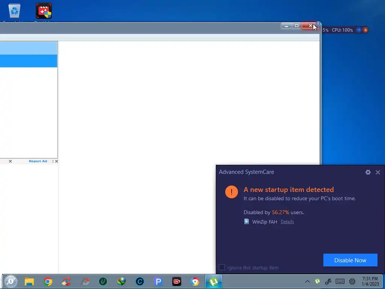This screenshot has height=289, width=385.
Task: Close ad with rightmost X beside Report Ad
Action: point(56,161)
